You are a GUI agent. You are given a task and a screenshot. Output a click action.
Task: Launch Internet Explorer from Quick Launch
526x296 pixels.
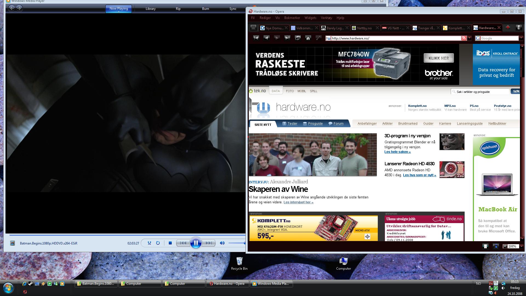[x=24, y=284]
